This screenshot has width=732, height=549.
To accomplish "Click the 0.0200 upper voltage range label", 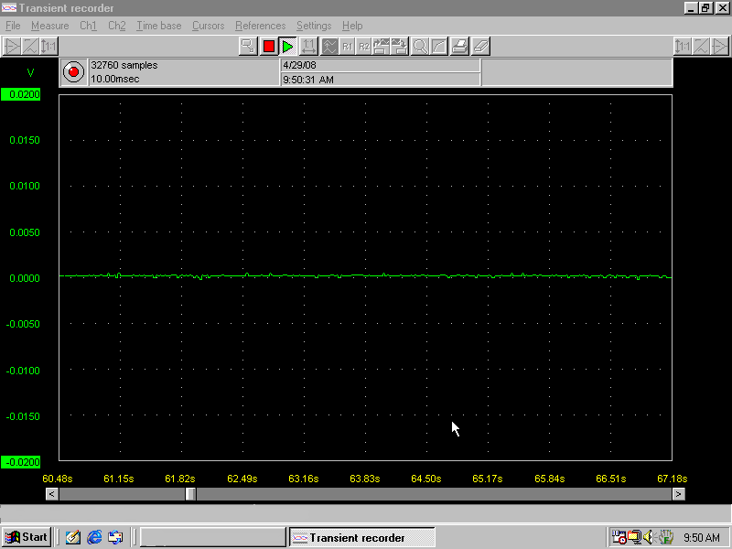I will [x=20, y=94].
